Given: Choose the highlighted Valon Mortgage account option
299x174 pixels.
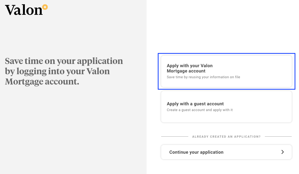Looking at the screenshot, I should pos(226,71).
